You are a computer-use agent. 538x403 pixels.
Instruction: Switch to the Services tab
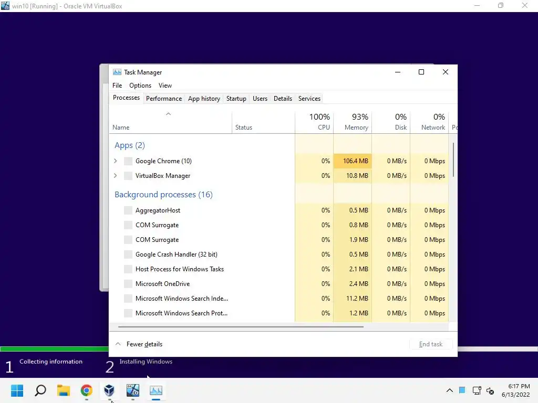coord(309,99)
